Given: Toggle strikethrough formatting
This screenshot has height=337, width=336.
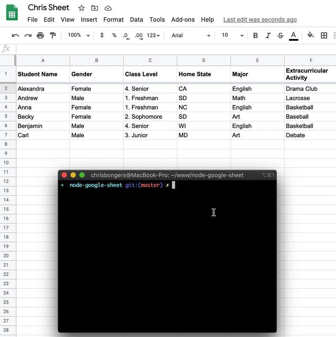Looking at the screenshot, I should [x=280, y=35].
